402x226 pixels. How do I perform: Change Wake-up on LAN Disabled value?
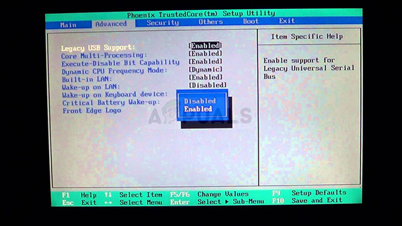pyautogui.click(x=208, y=85)
